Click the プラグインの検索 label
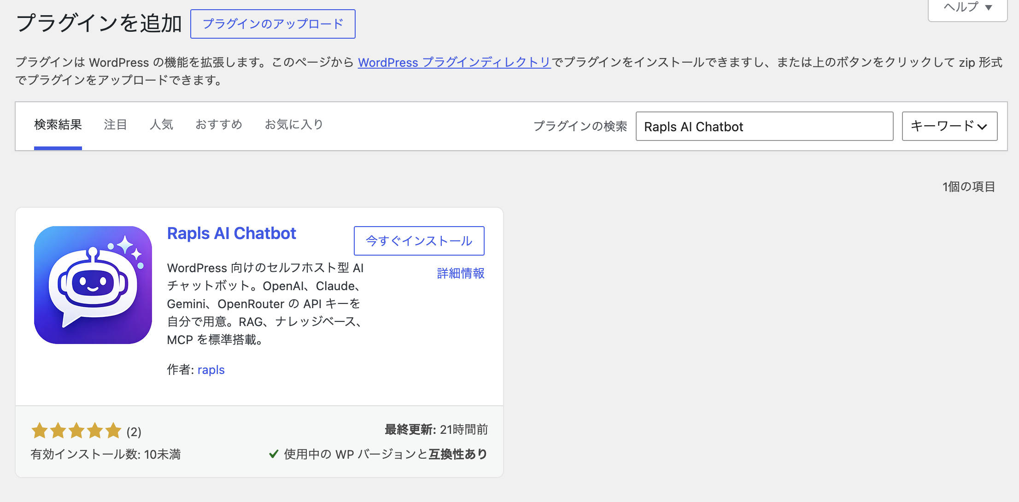 [x=580, y=126]
